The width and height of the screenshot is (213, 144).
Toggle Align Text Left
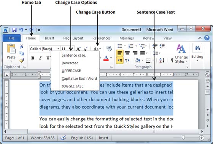point(120,53)
